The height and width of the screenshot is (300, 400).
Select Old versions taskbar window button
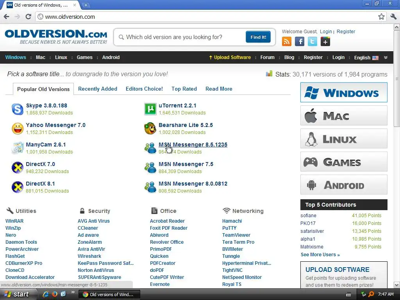pyautogui.click(x=109, y=295)
